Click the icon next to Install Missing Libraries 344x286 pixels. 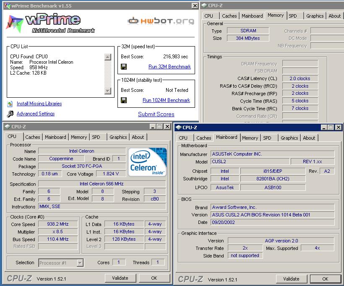(x=10, y=104)
